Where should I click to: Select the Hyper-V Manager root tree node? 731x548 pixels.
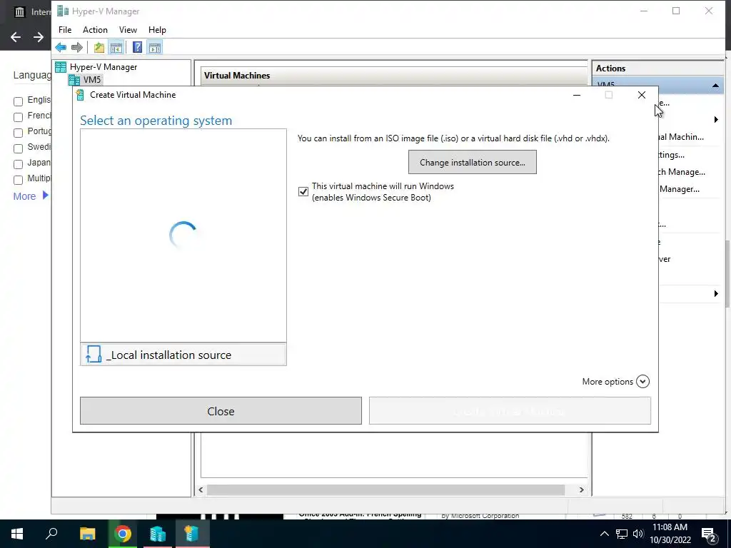click(x=104, y=67)
